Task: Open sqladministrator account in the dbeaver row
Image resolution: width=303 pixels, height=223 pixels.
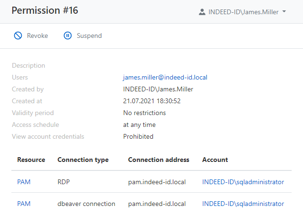Action: (243, 204)
